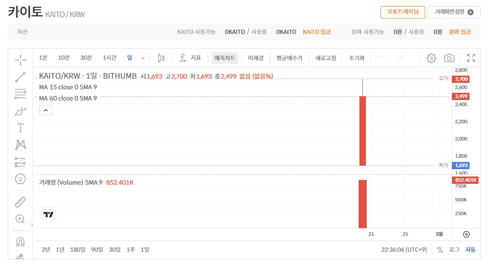Select the 1분 interval

43,58
